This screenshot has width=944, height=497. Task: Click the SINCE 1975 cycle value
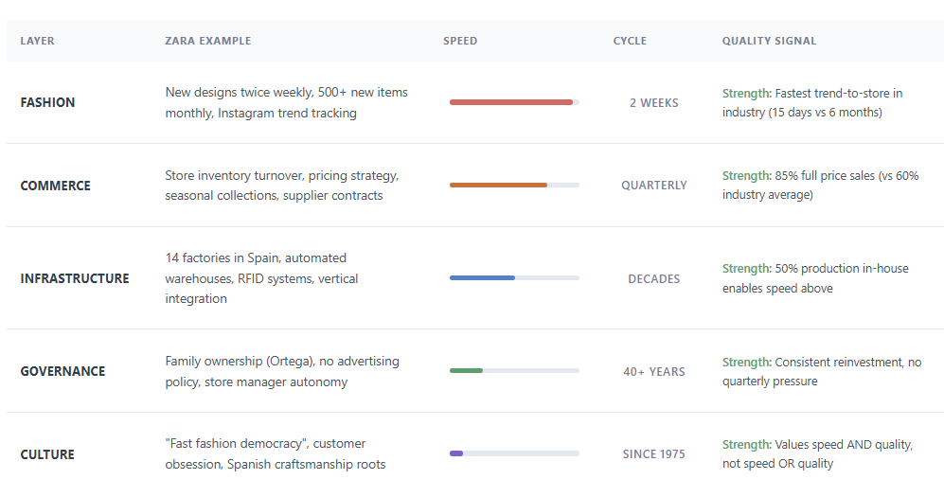click(654, 454)
